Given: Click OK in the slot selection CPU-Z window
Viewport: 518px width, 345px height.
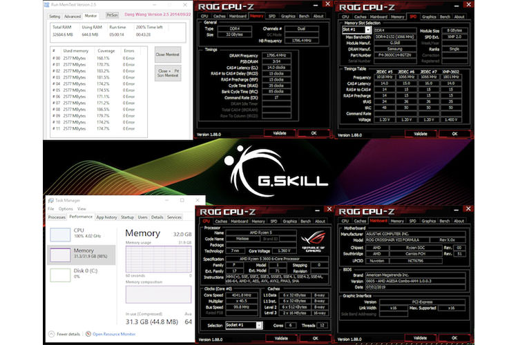Looking at the screenshot, I should click(454, 134).
